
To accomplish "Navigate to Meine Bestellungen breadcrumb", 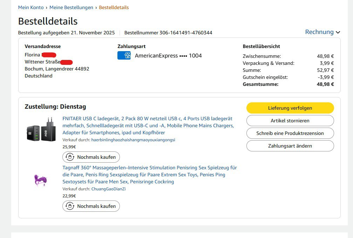I will coord(71,7).
